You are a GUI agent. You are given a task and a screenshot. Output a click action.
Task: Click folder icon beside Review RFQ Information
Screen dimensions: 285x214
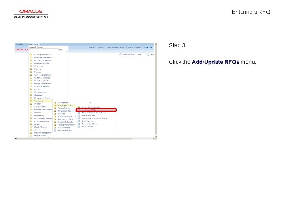coord(79,107)
